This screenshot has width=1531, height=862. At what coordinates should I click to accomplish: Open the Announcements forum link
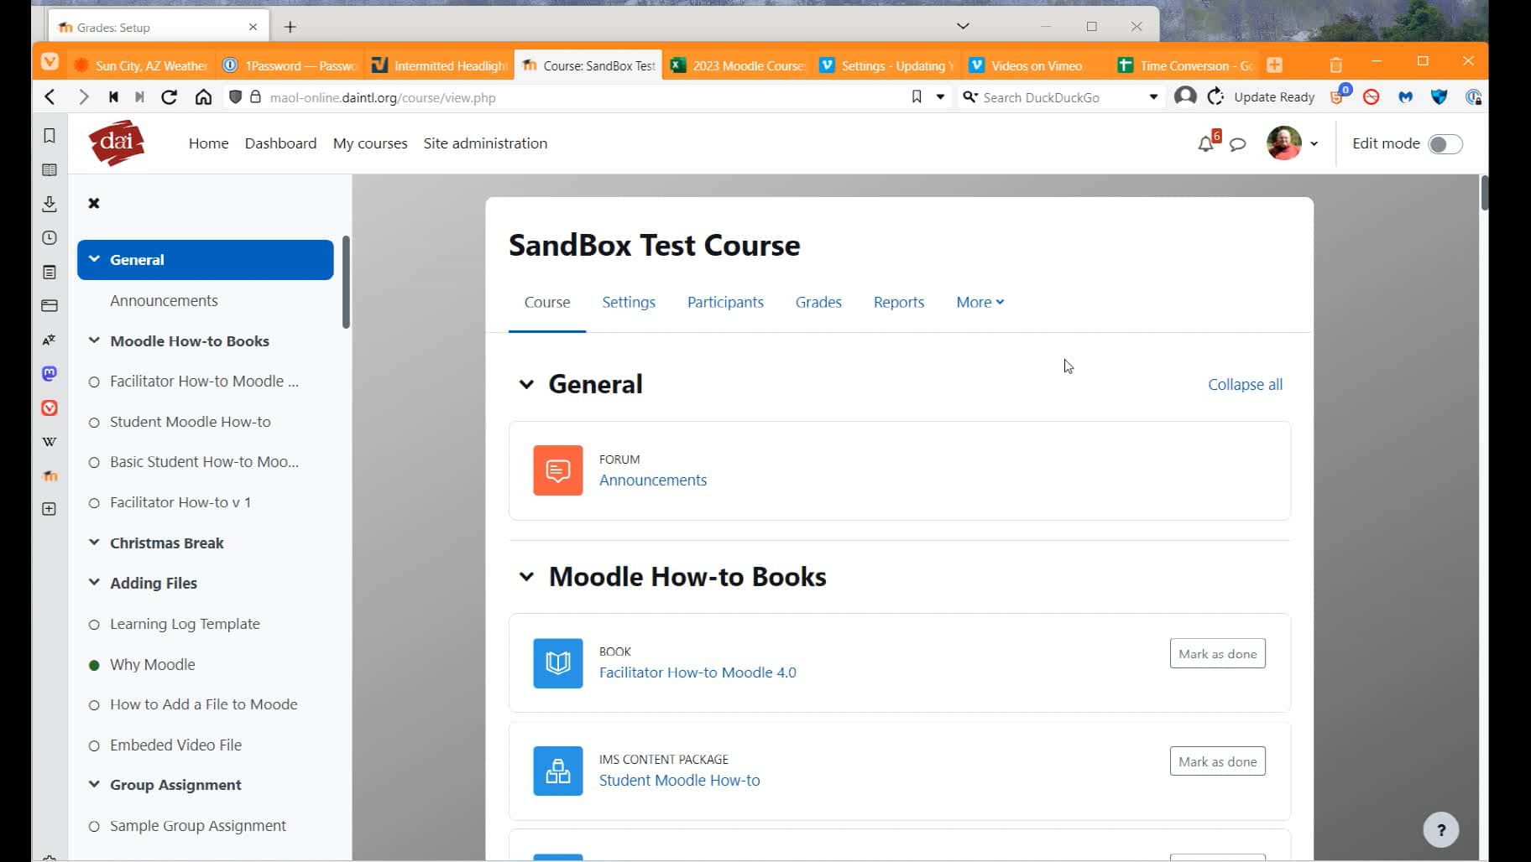(652, 480)
